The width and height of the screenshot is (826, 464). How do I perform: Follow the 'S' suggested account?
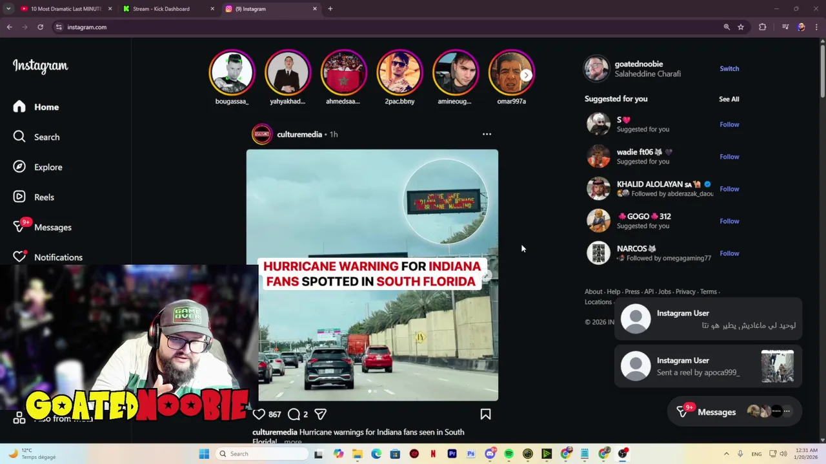(729, 124)
